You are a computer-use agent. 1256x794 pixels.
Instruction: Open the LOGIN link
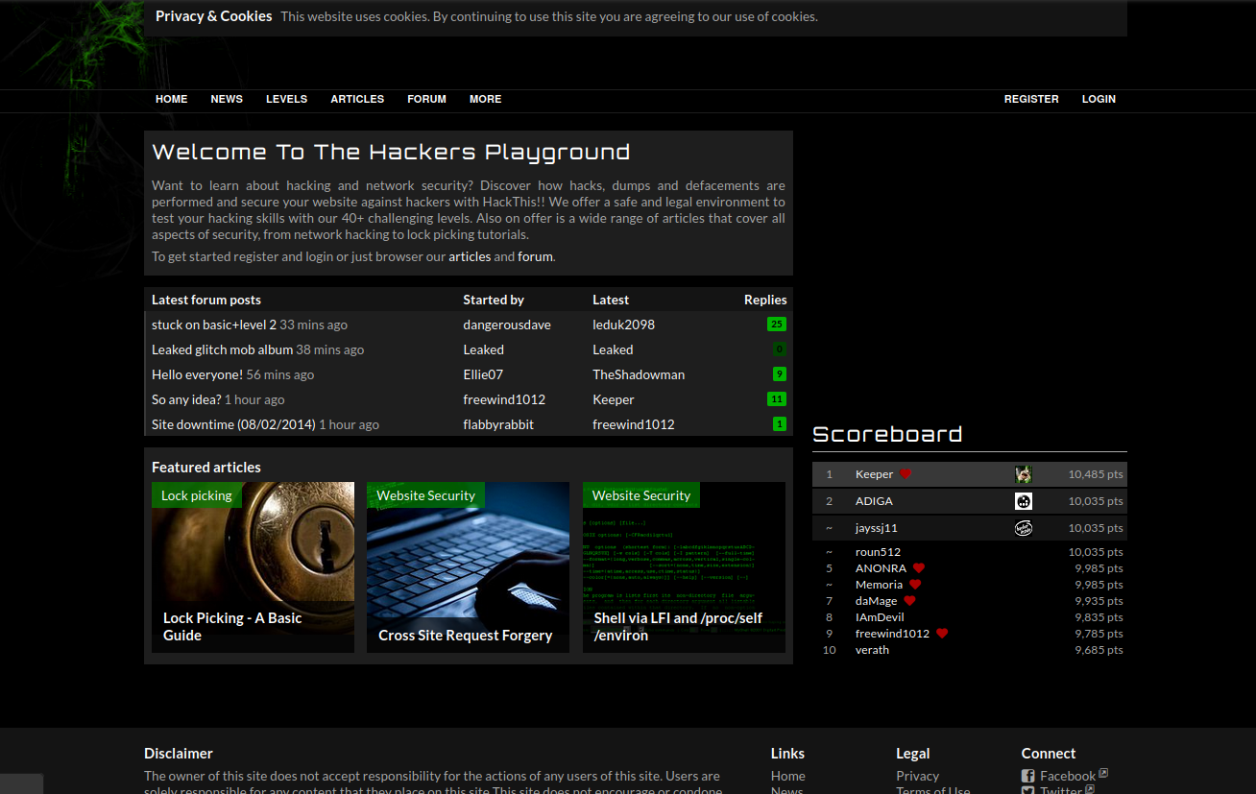[x=1099, y=99]
